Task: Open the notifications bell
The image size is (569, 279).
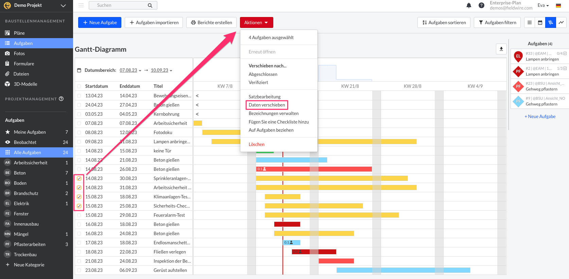Action: [x=469, y=5]
